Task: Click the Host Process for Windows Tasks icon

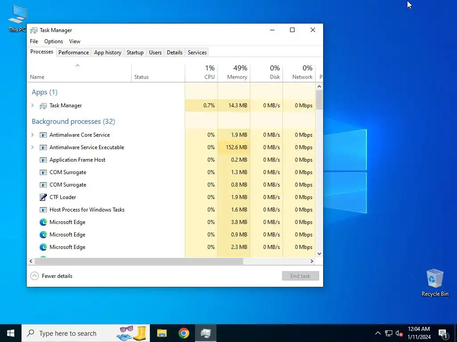Action: [43, 210]
